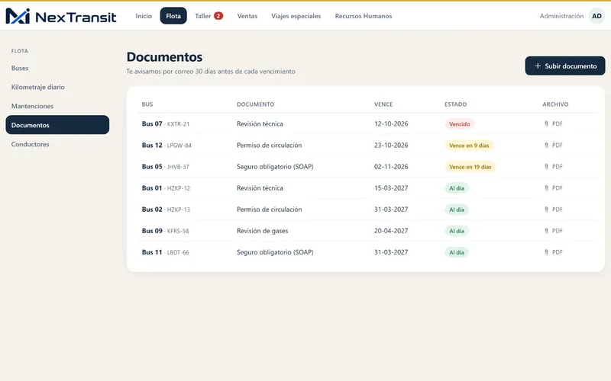Click 'Revisión técnica' for Bus 01
Screen dimensions: 611x381
[260, 187]
